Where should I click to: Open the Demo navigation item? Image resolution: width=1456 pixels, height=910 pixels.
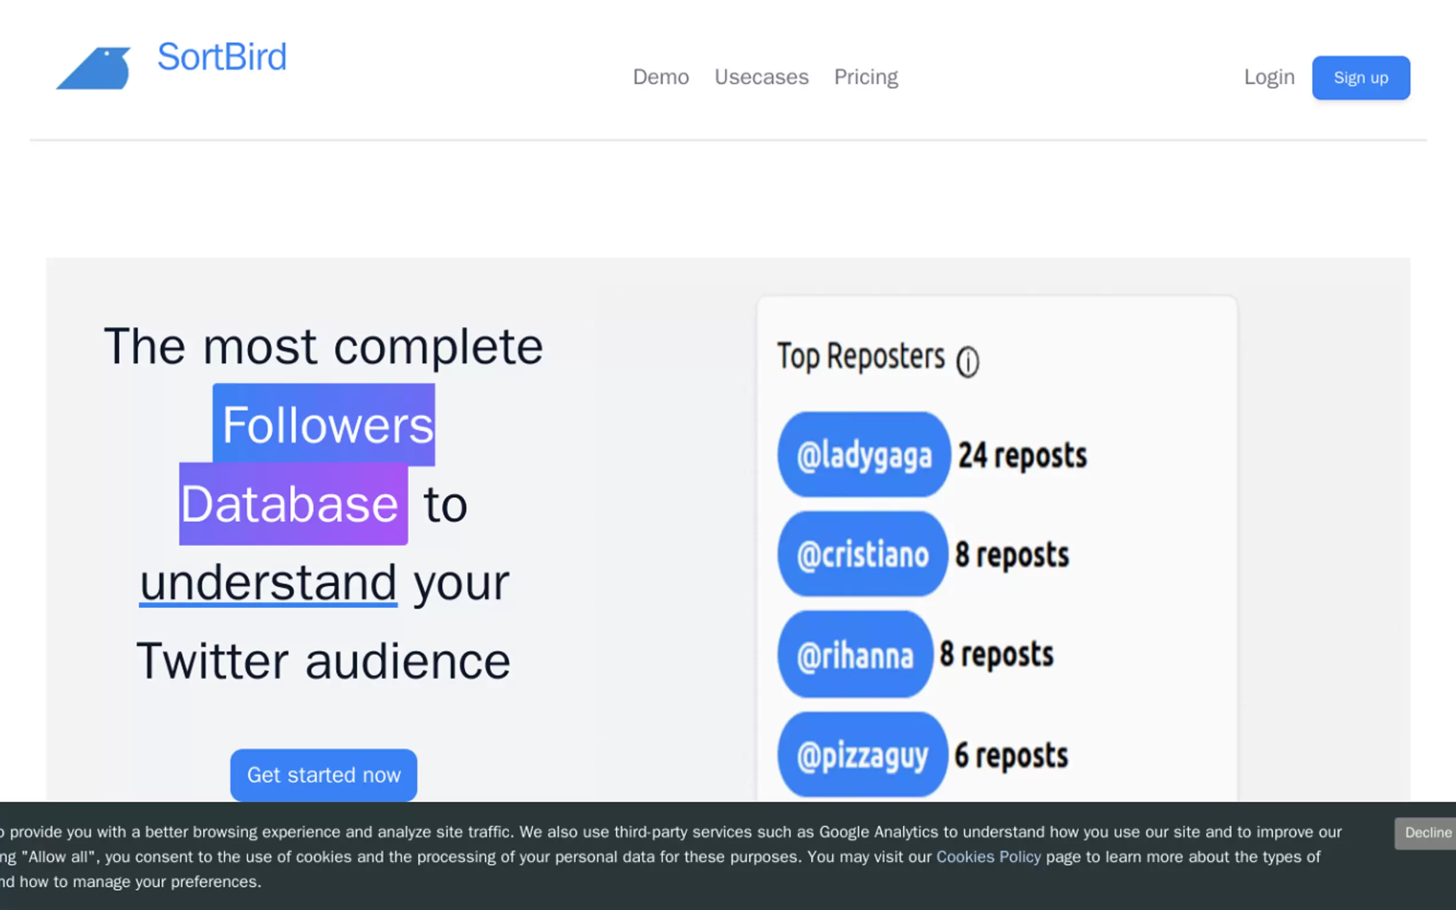point(660,77)
